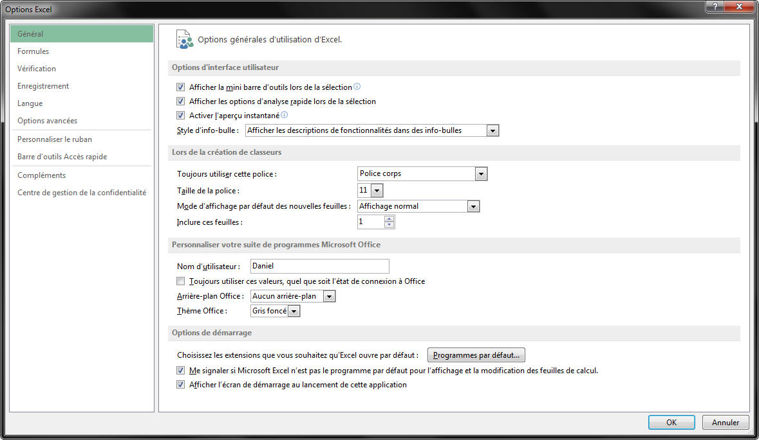Open the Formules category
The height and width of the screenshot is (440, 759).
(x=82, y=51)
